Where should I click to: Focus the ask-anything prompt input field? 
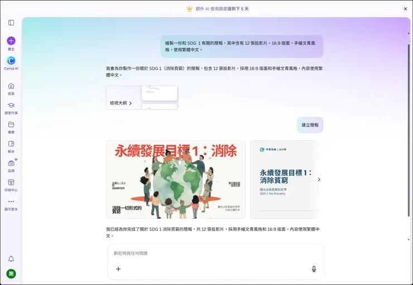216,253
